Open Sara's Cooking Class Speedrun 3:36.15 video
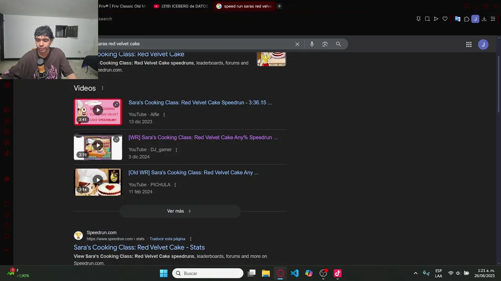501x281 pixels. (200, 103)
